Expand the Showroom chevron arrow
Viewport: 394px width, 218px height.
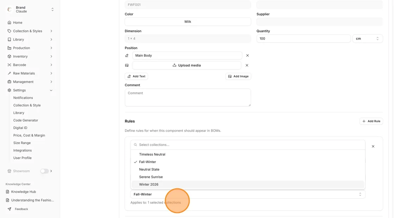click(x=51, y=171)
